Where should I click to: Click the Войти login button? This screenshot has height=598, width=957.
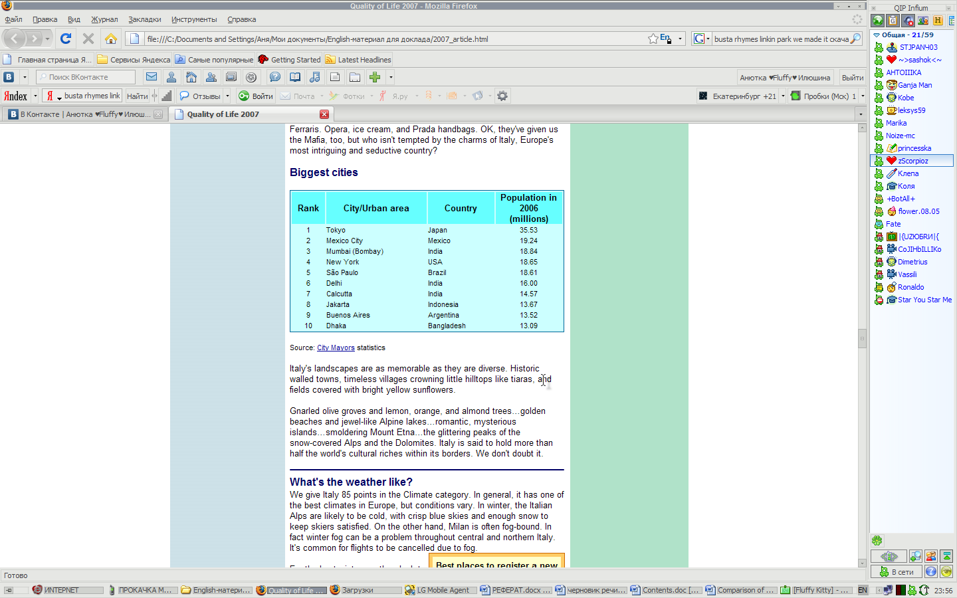(x=256, y=96)
